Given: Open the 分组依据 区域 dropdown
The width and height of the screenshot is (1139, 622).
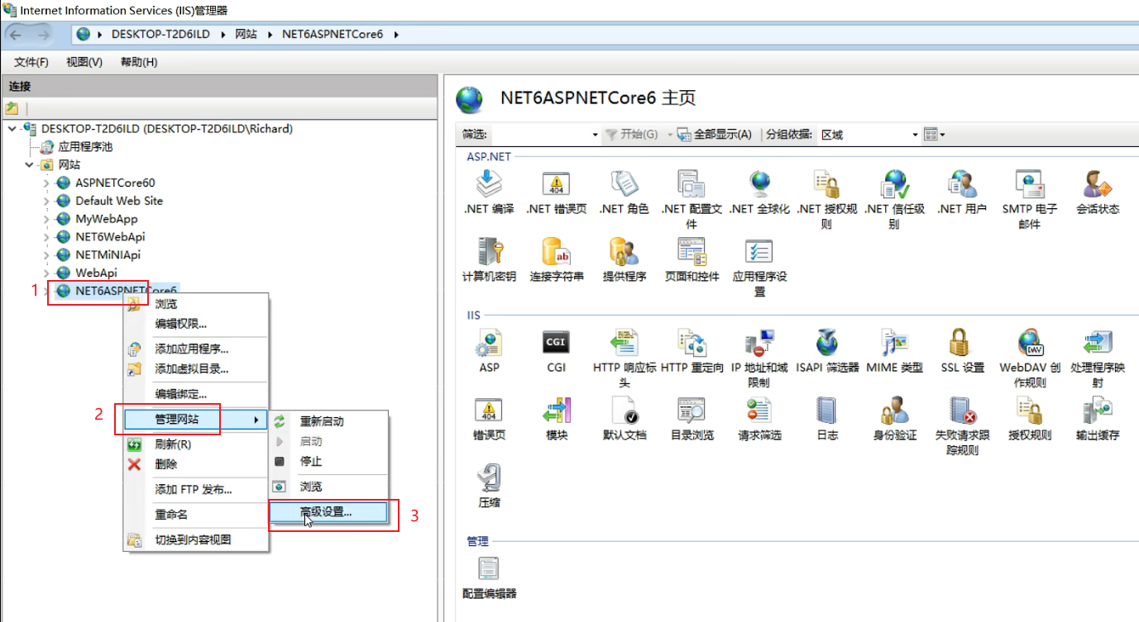Looking at the screenshot, I should click(x=915, y=135).
